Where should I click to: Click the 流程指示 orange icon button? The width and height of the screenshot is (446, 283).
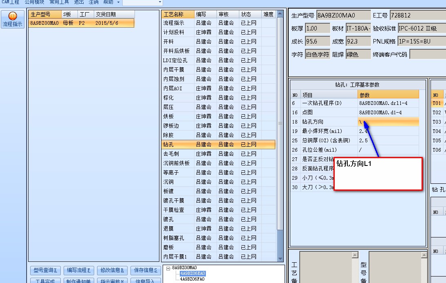(13, 19)
